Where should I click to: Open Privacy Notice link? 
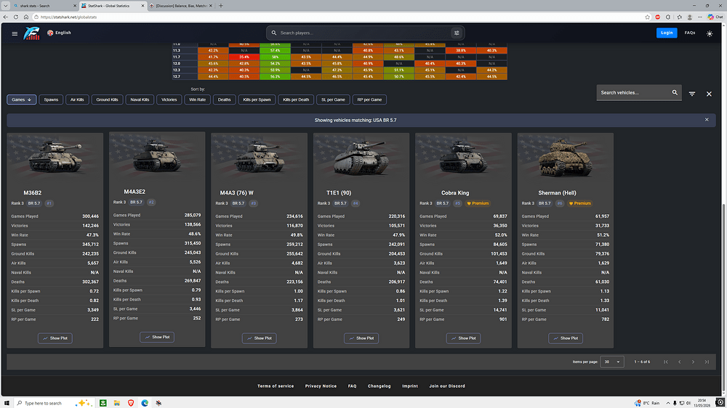click(321, 385)
